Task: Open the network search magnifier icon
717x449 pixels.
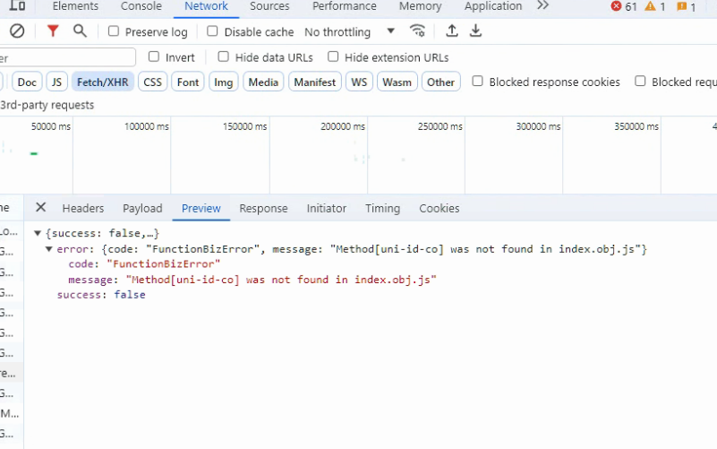Action: (80, 31)
